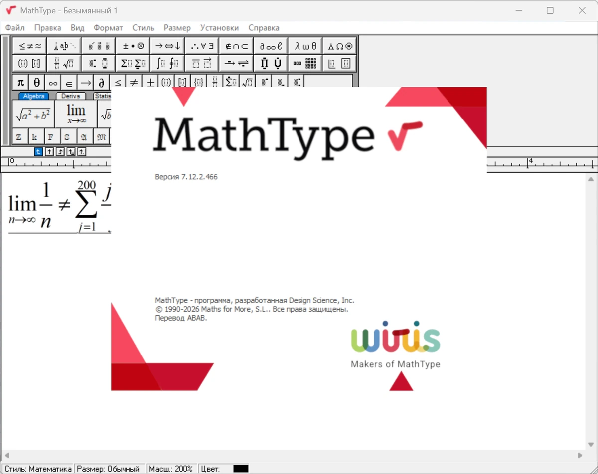Click the black color swatch in status bar
The image size is (598, 474).
241,469
